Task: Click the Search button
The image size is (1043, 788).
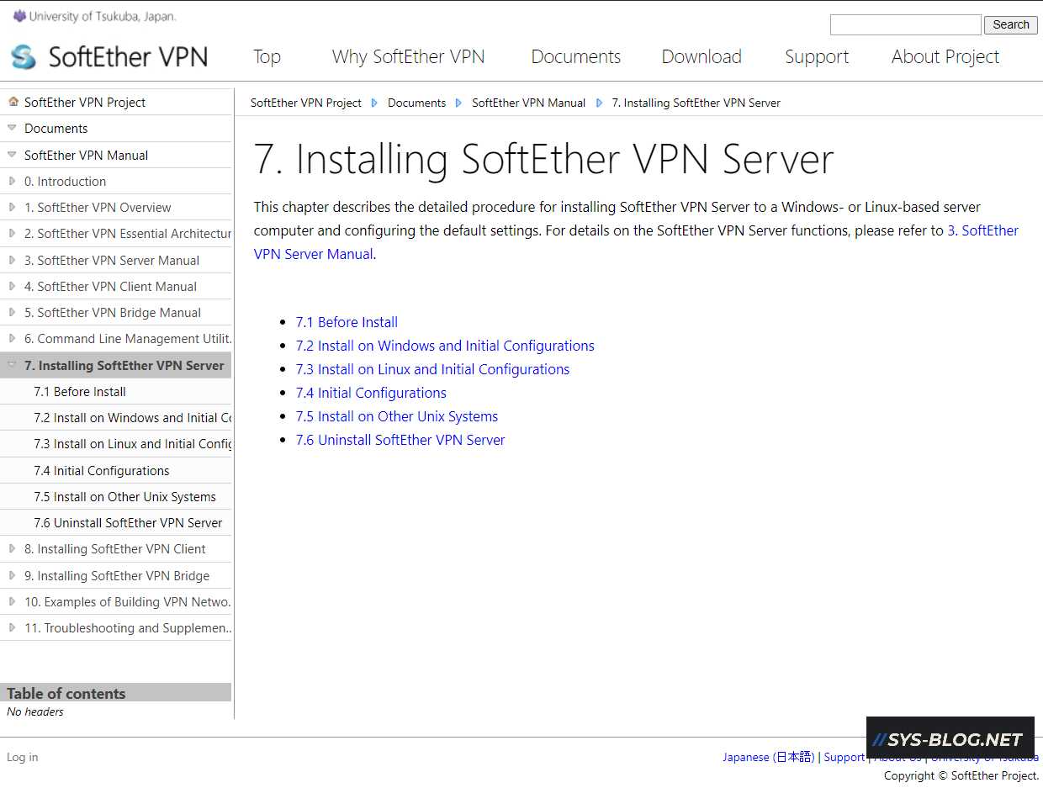Action: click(1010, 24)
